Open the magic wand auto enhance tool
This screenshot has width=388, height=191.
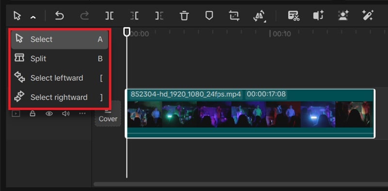368,15
